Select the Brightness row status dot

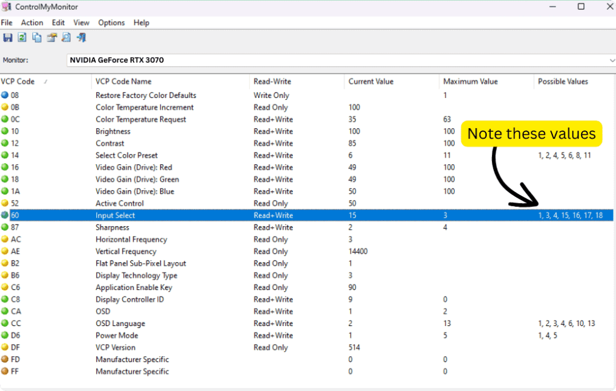tap(5, 131)
